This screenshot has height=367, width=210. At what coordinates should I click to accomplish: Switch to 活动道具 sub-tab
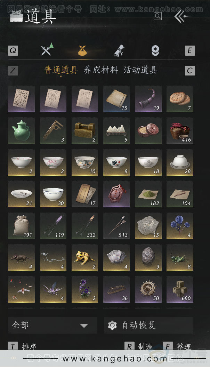(140, 70)
